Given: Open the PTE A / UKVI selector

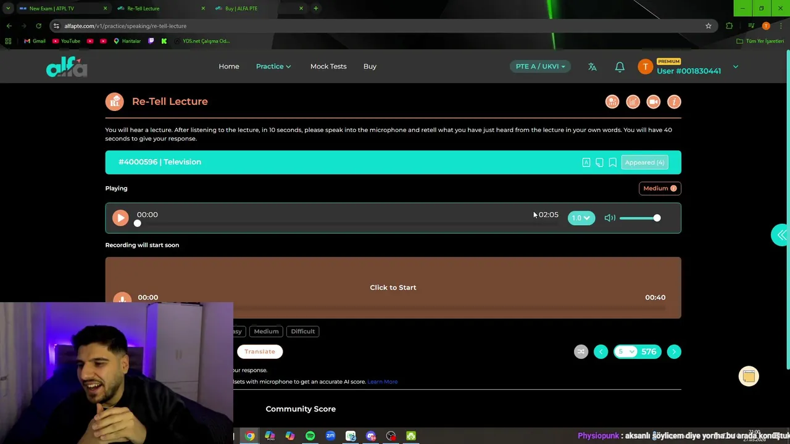Looking at the screenshot, I should [540, 66].
